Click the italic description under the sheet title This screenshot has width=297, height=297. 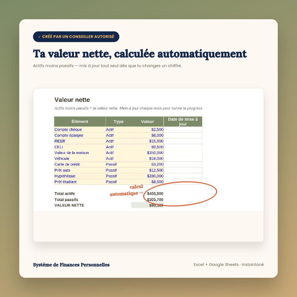pyautogui.click(x=128, y=108)
